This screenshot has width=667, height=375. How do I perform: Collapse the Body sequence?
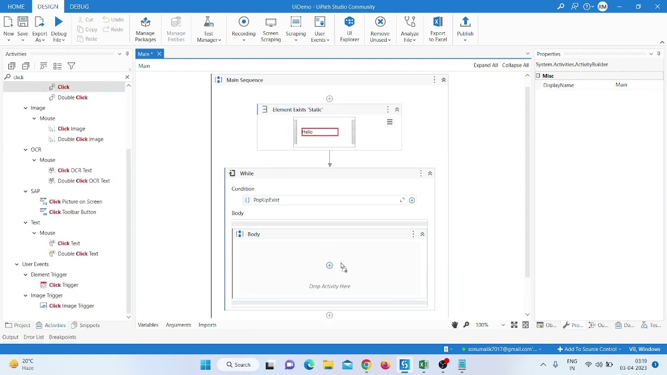point(423,234)
